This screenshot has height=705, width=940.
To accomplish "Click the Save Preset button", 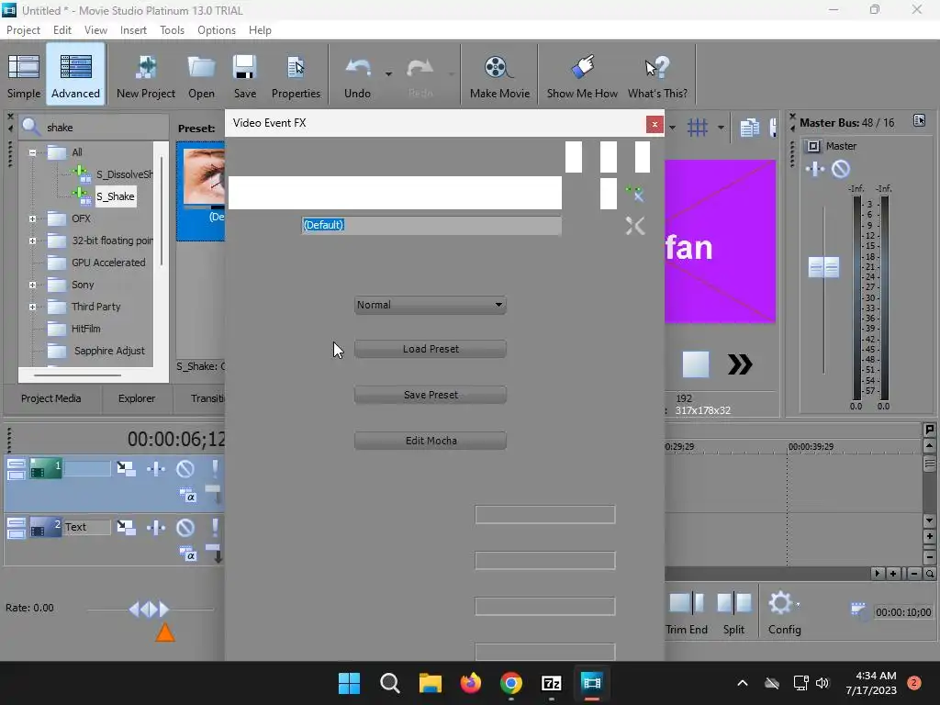I will (430, 395).
